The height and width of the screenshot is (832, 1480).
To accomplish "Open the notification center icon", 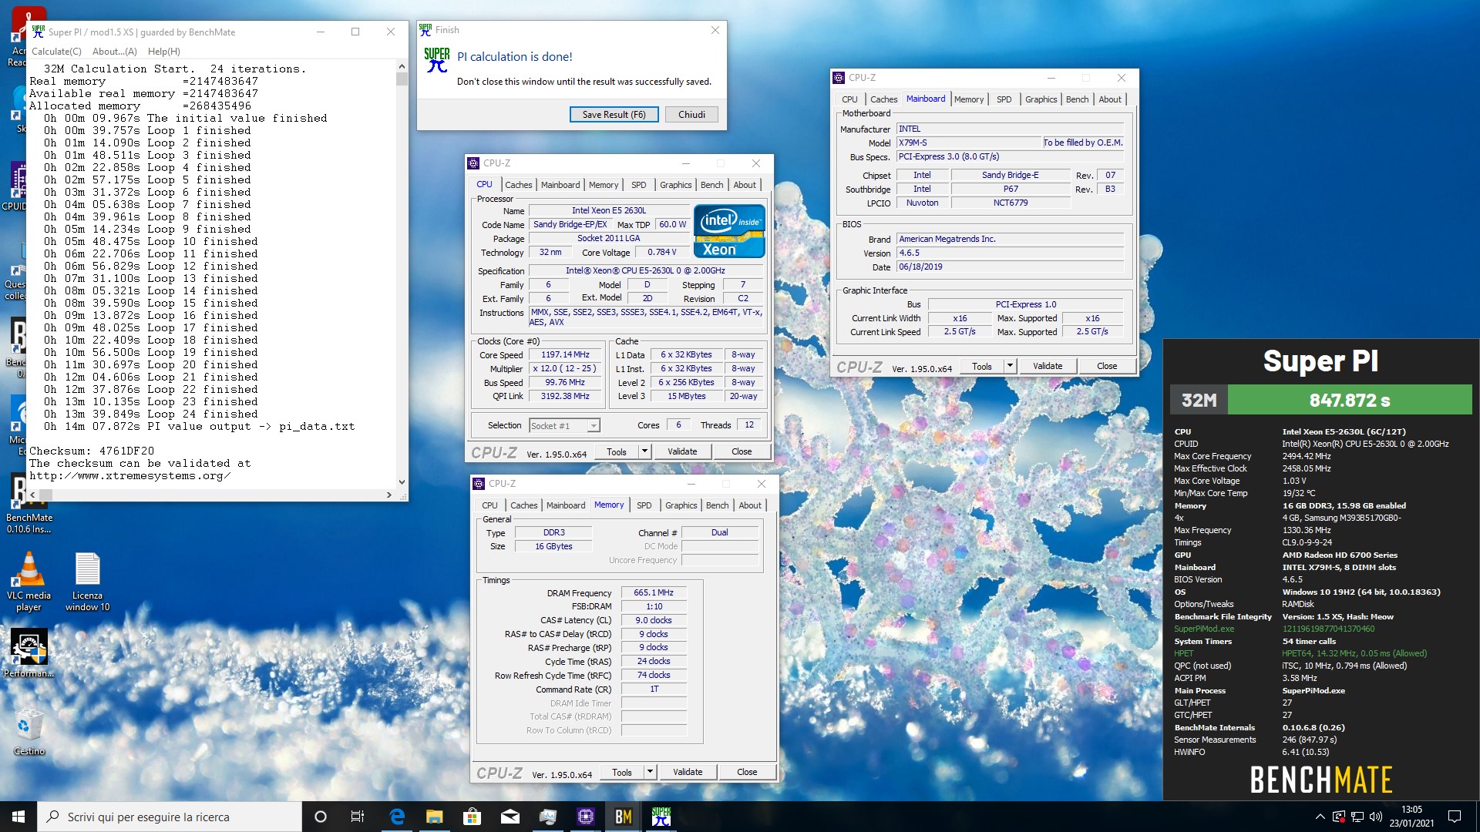I will coord(1455,817).
